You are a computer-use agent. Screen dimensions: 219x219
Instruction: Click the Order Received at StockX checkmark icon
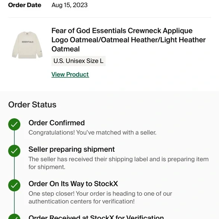[14, 216]
